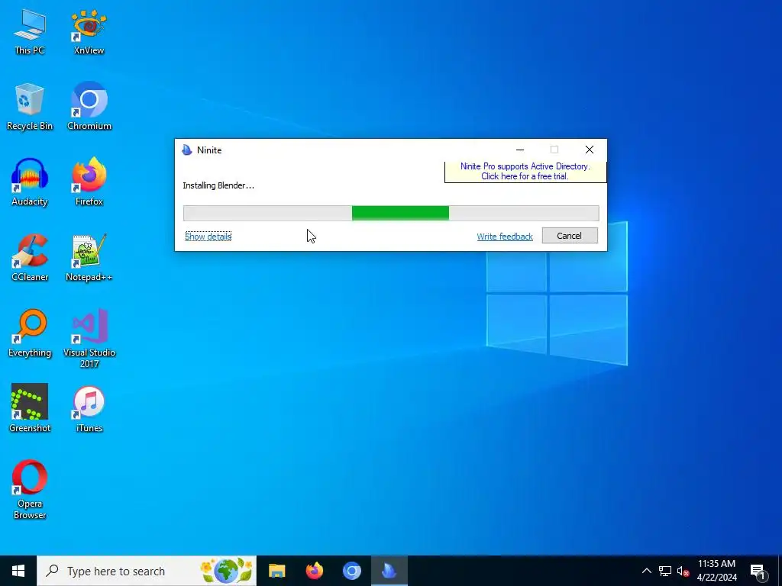Open This PC desktop icon
The width and height of the screenshot is (782, 586).
pyautogui.click(x=30, y=31)
